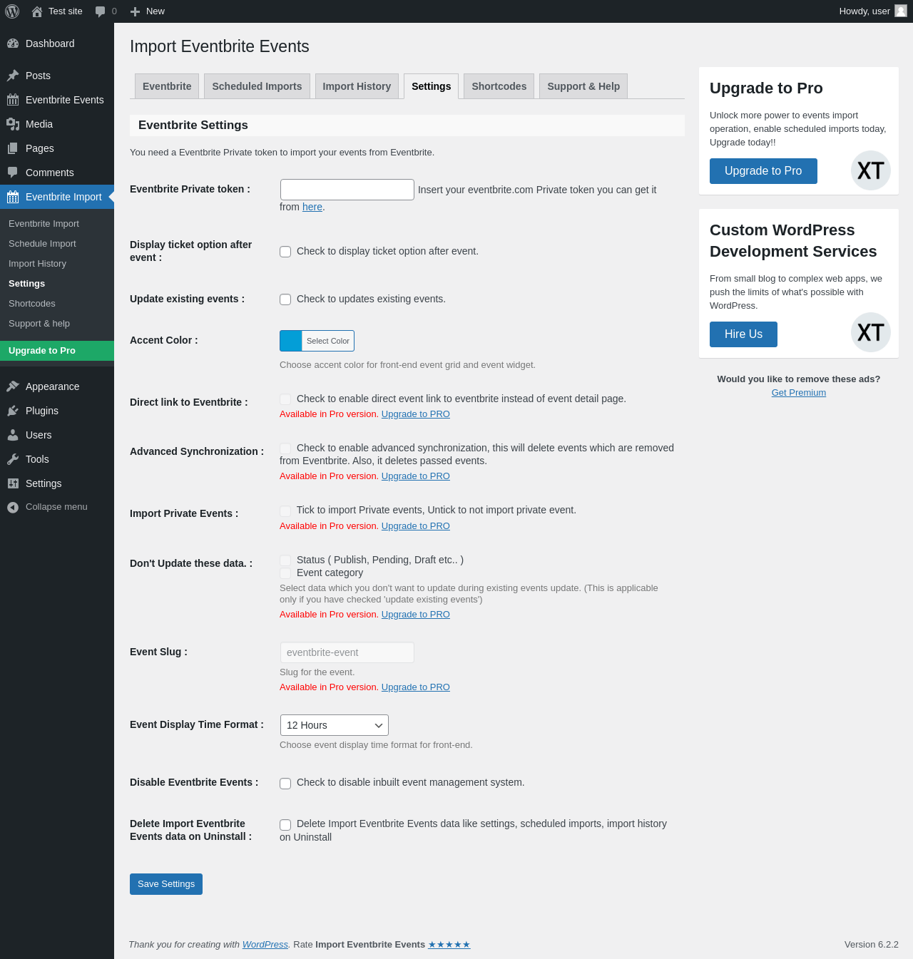Open the Shortcodes tab
Screen dimensions: 913x959
[499, 86]
